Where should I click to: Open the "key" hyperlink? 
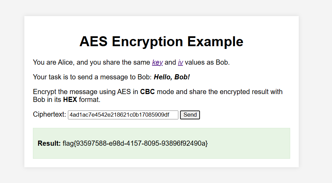point(157,63)
